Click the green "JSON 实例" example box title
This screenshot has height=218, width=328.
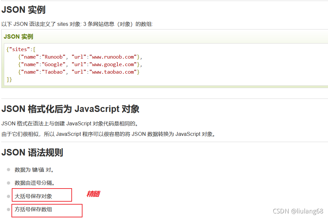pos(18,37)
